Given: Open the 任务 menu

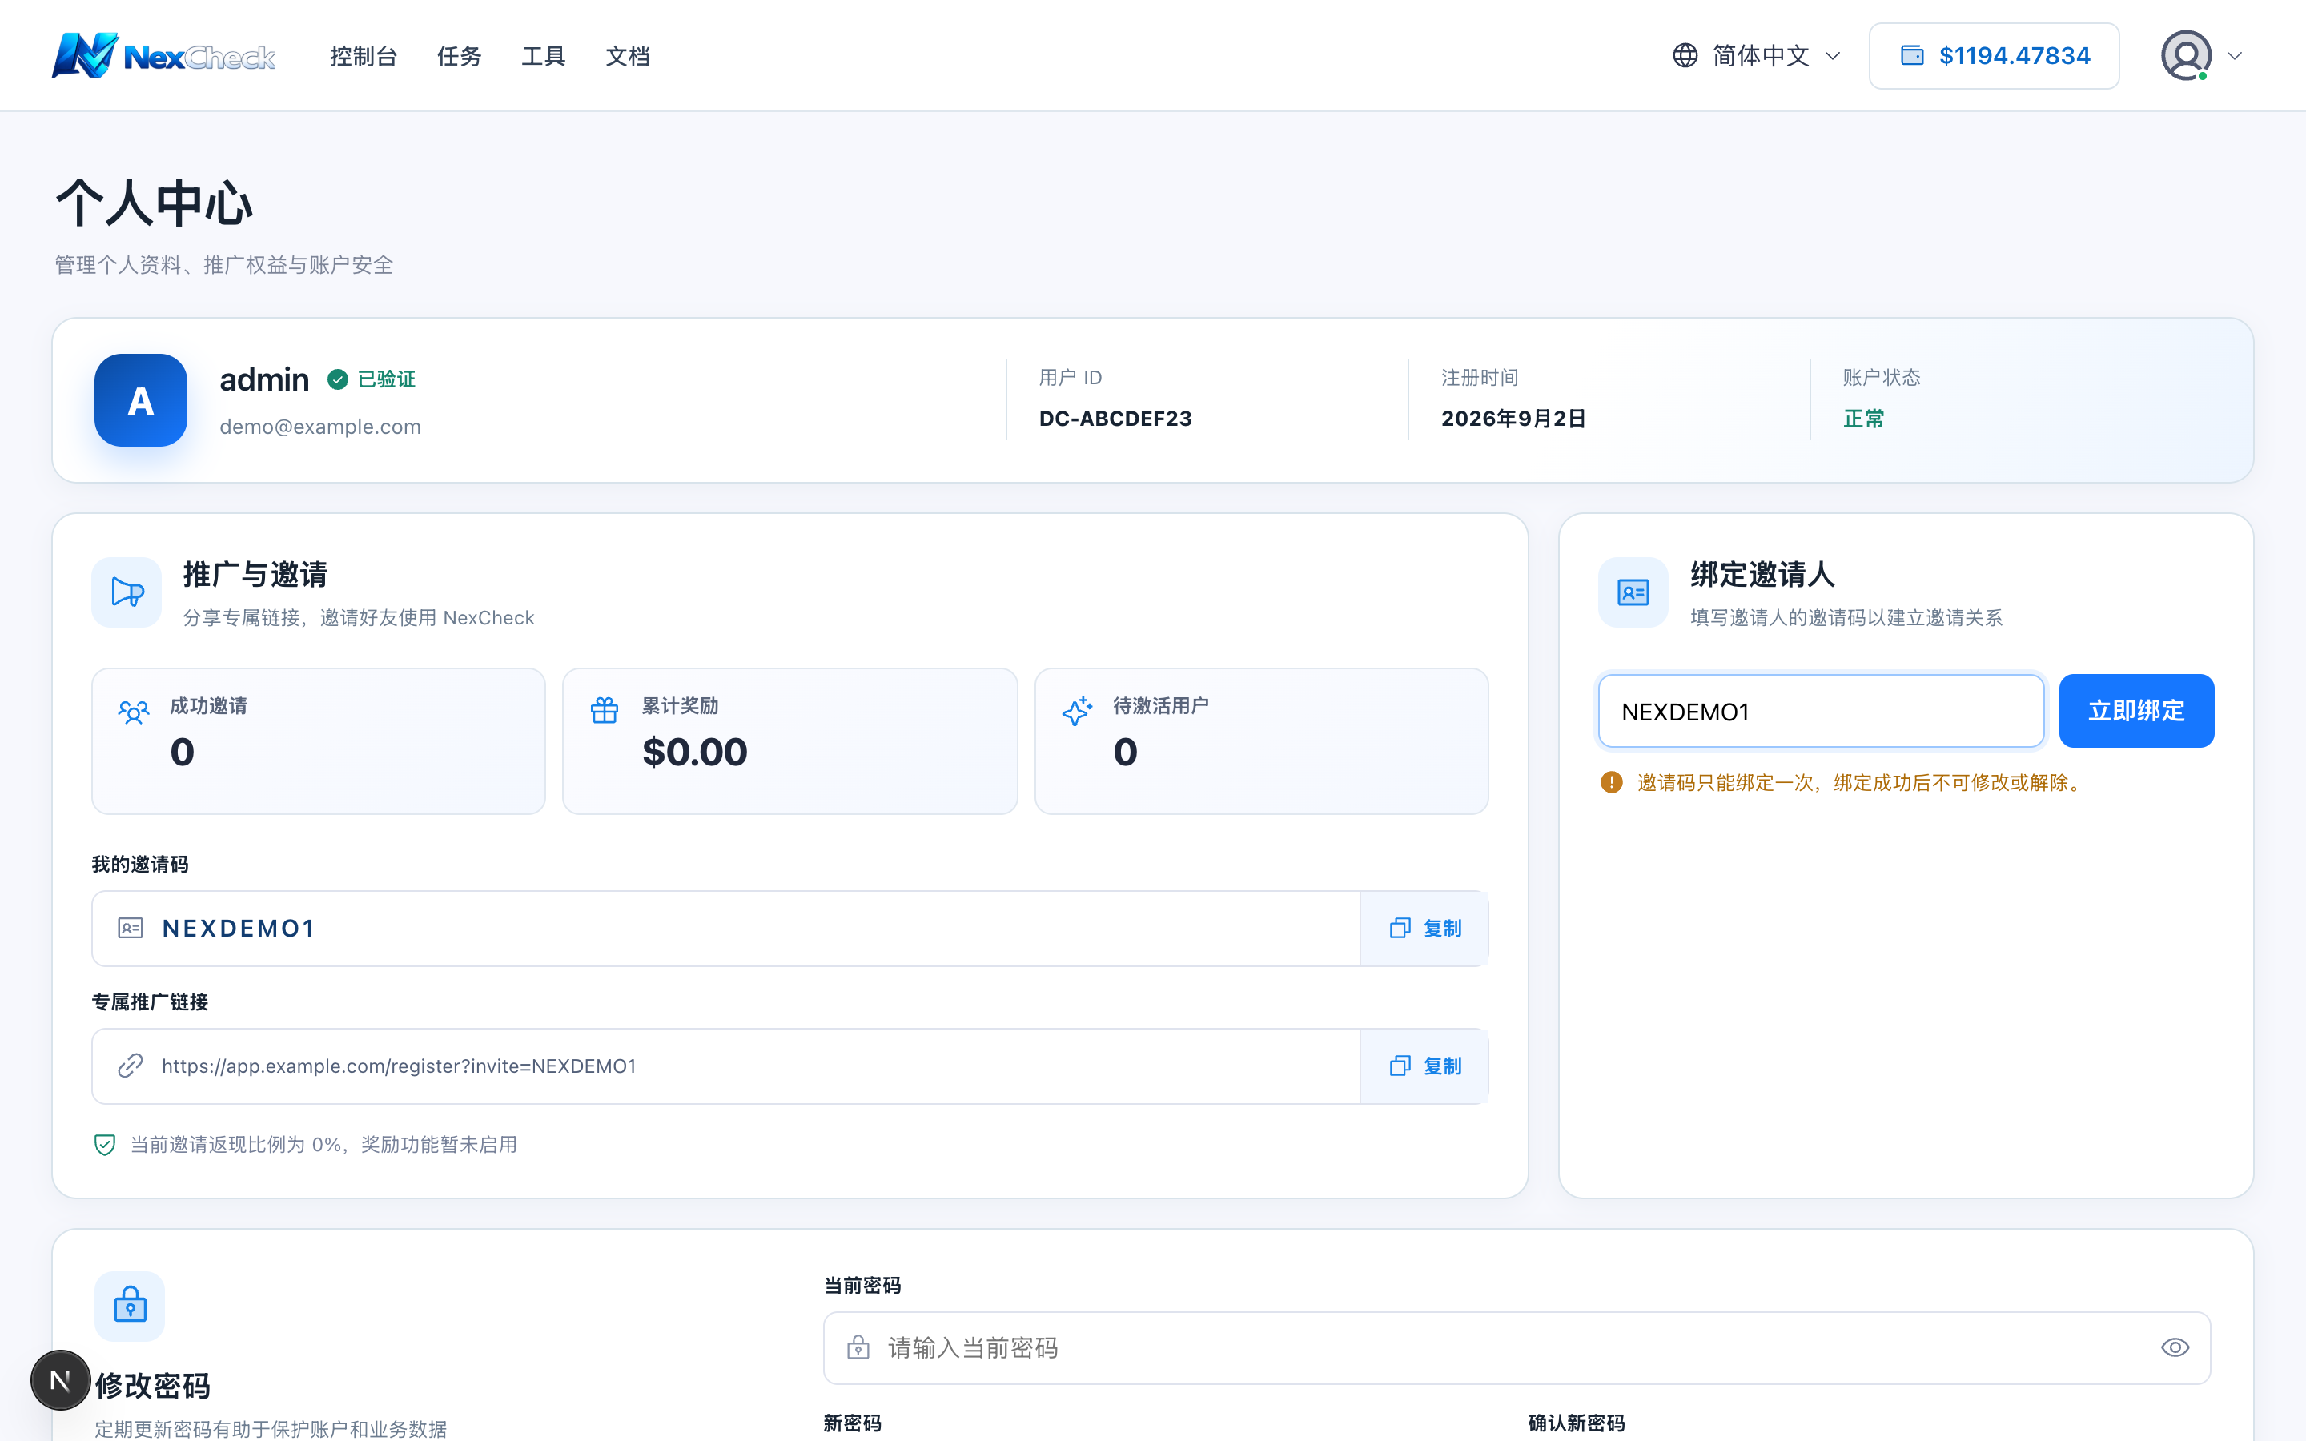Looking at the screenshot, I should 460,56.
